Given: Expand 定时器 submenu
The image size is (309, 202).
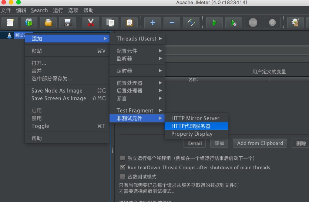Looking at the screenshot, I should click(x=137, y=71).
